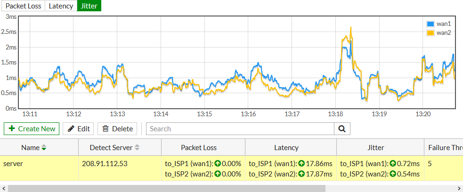Image resolution: width=463 pixels, height=192 pixels.
Task: Toggle wan2 yellow legend swatch
Action: 431,32
